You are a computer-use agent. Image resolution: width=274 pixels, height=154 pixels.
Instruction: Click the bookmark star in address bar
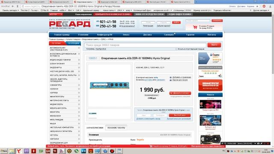(257, 6)
